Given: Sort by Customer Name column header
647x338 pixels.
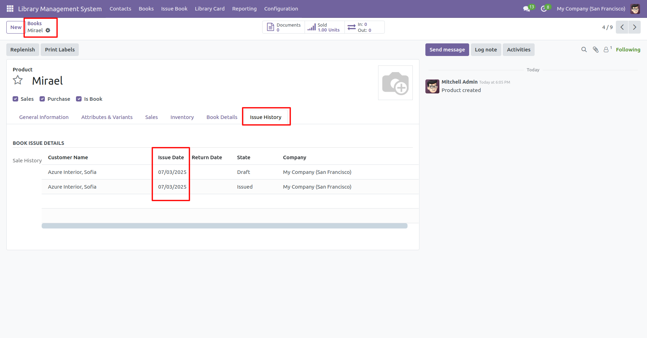Looking at the screenshot, I should click(68, 157).
